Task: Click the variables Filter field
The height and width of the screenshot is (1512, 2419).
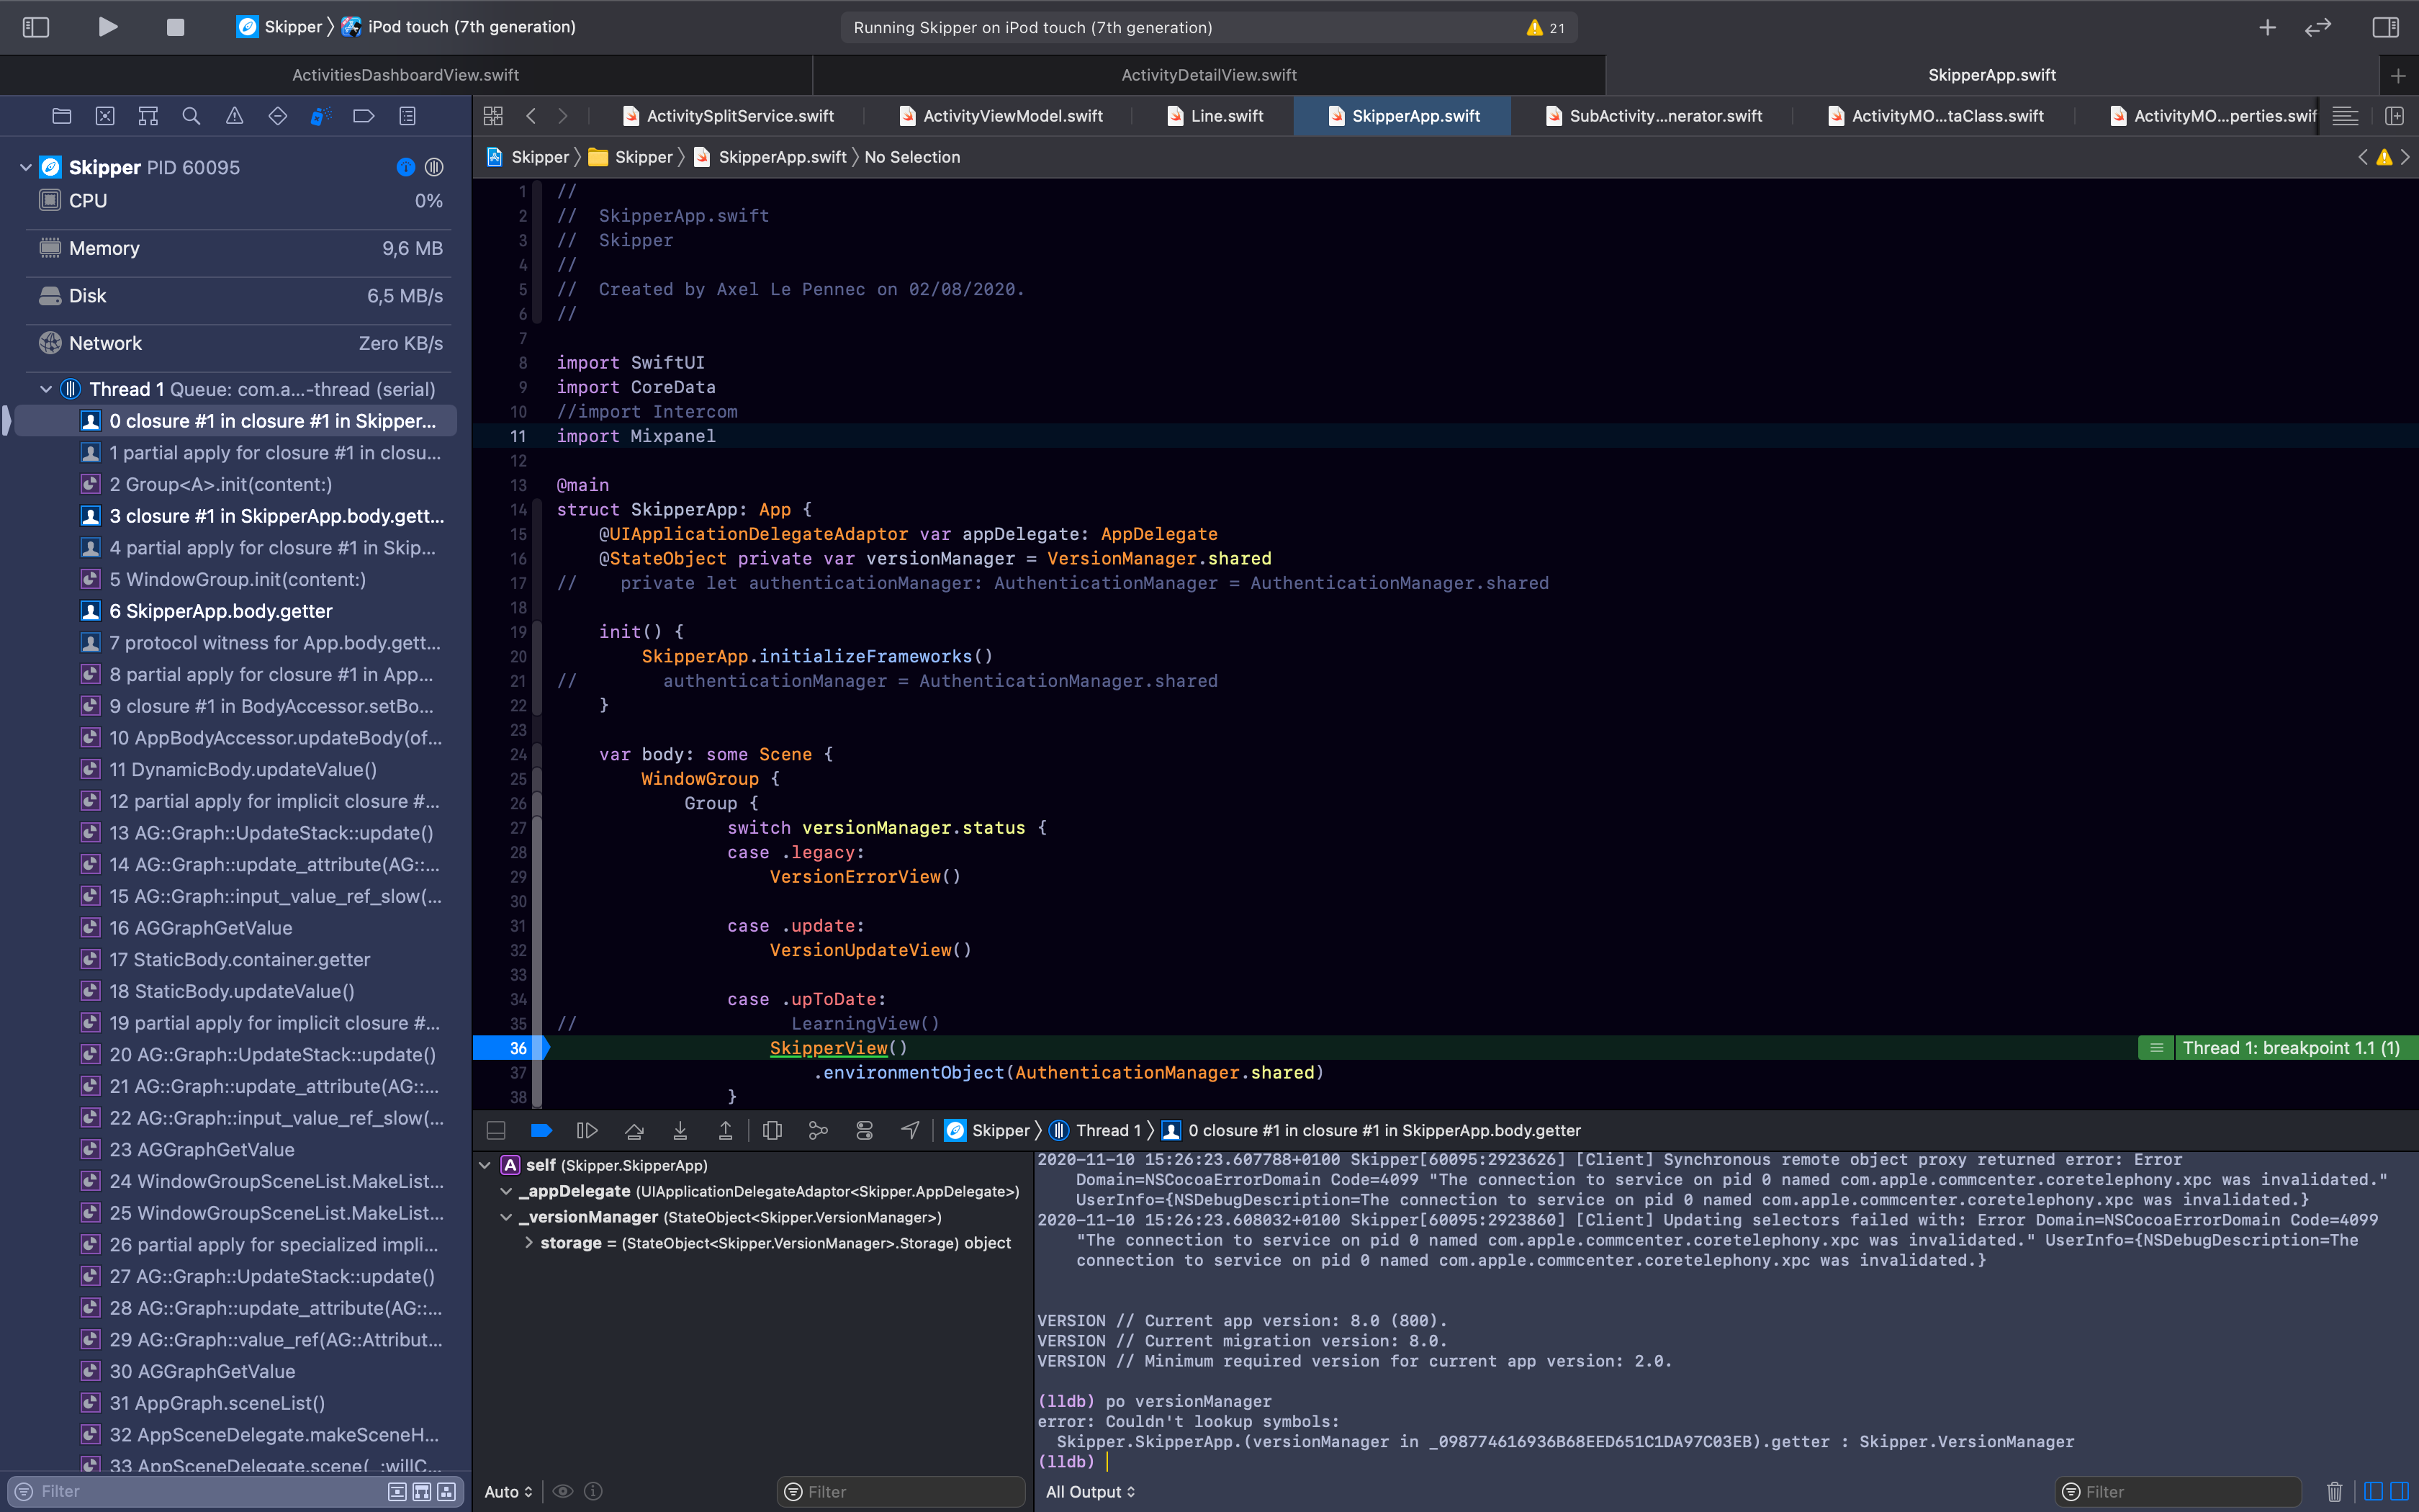Action: (x=901, y=1491)
